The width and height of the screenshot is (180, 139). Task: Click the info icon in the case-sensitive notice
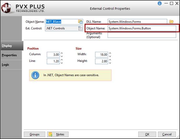pyautogui.click(x=35, y=75)
